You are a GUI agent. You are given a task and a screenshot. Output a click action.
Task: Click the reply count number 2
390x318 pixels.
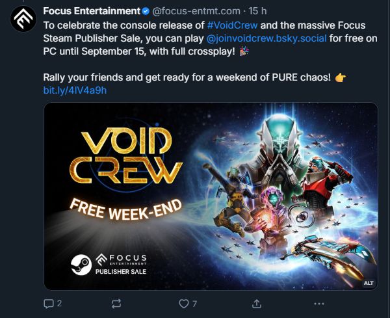click(59, 303)
